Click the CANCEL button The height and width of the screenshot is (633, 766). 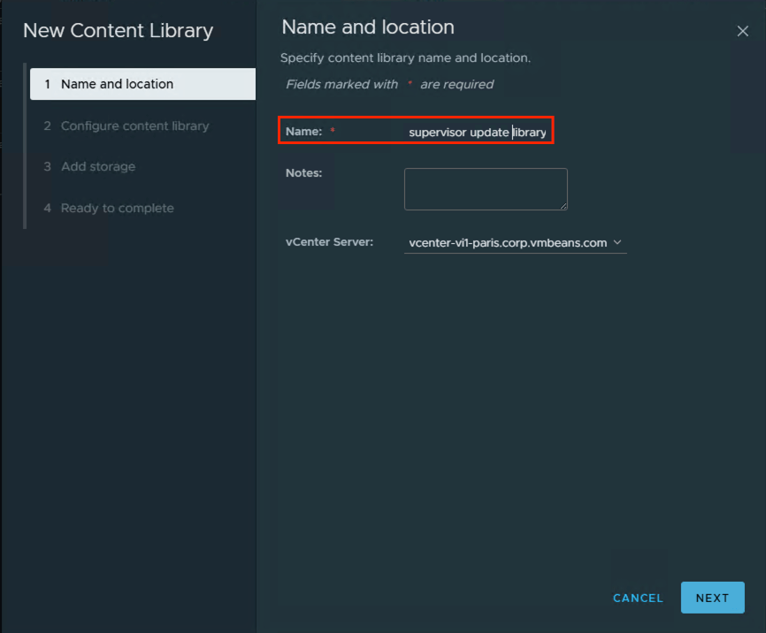(638, 599)
